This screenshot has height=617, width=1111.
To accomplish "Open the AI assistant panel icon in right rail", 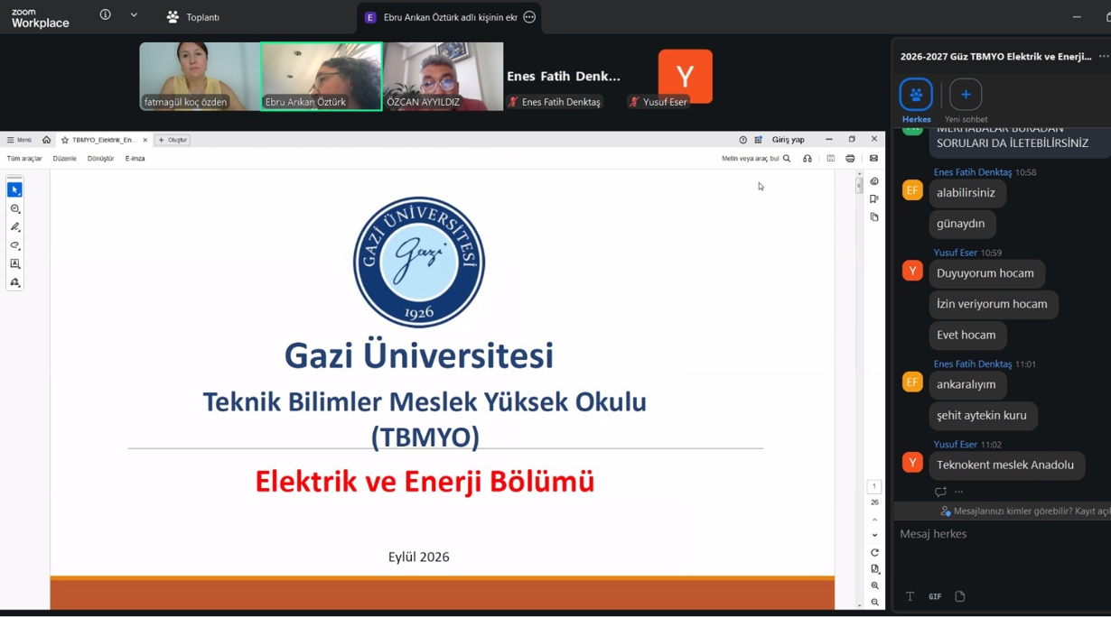I will pos(874,181).
